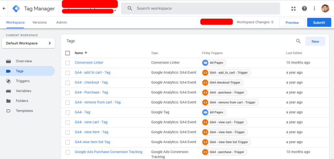Click the Preview button
The image size is (334, 159).
292,22
